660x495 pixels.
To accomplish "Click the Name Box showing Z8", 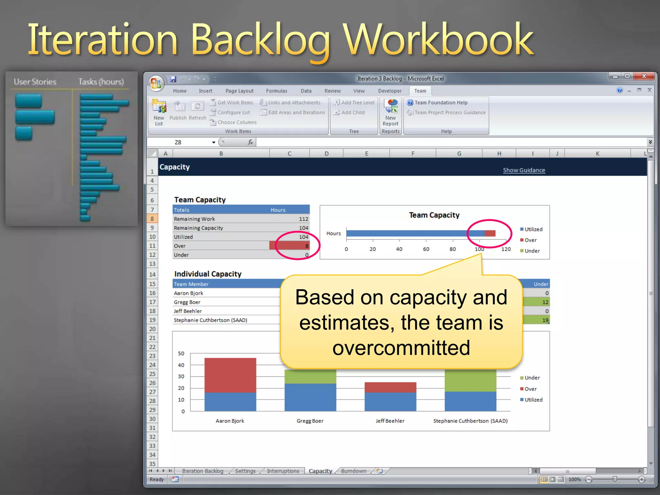I will [x=178, y=142].
